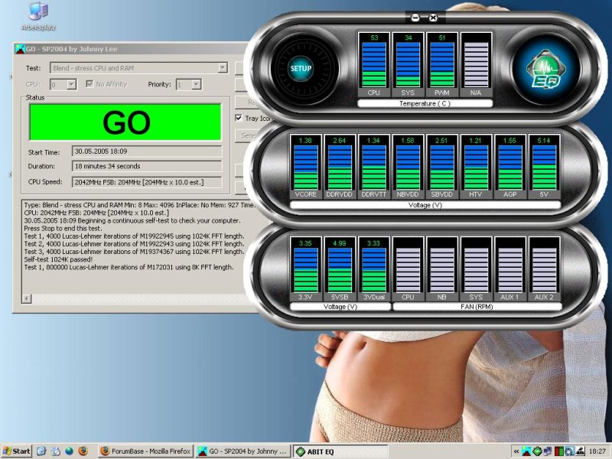612x459 pixels.
Task: Click the SYS fan RPM meter
Action: [x=476, y=269]
